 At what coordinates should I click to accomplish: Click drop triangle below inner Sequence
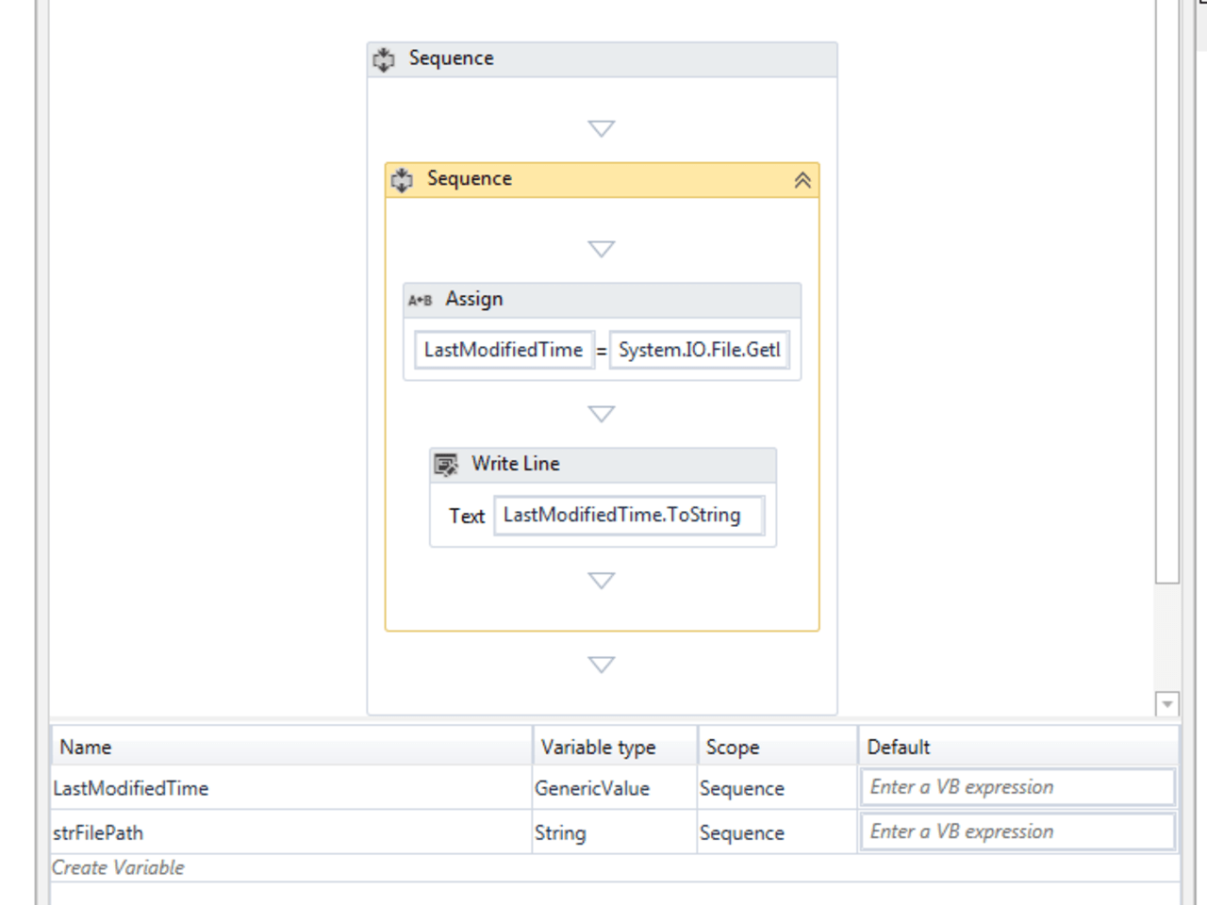click(602, 665)
